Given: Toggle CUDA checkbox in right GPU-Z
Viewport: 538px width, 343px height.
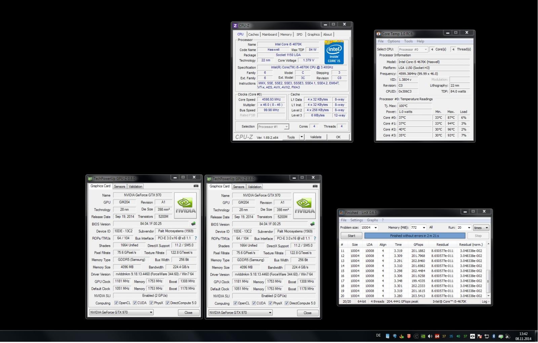Looking at the screenshot, I should coord(254,303).
